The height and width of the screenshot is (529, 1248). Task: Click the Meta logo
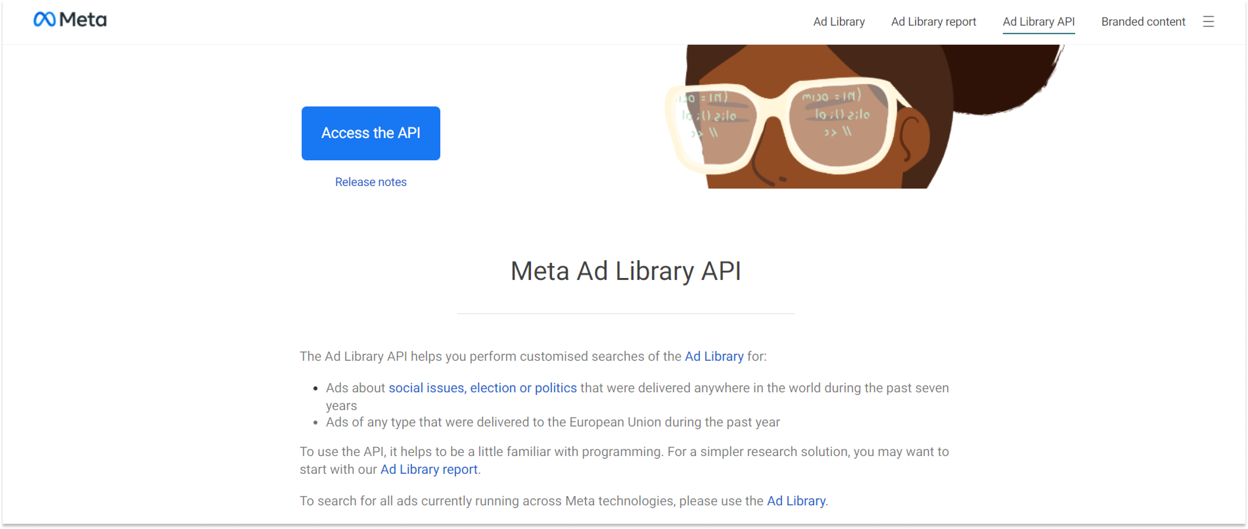pos(70,19)
